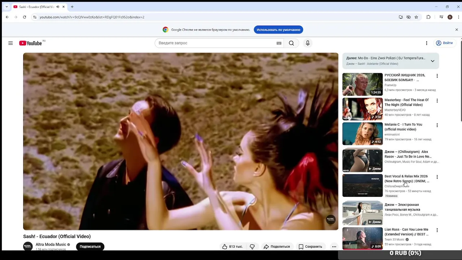This screenshot has width=462, height=260.
Task: Open Best Vocal & Relax Mix thumbnail
Action: pos(362,185)
